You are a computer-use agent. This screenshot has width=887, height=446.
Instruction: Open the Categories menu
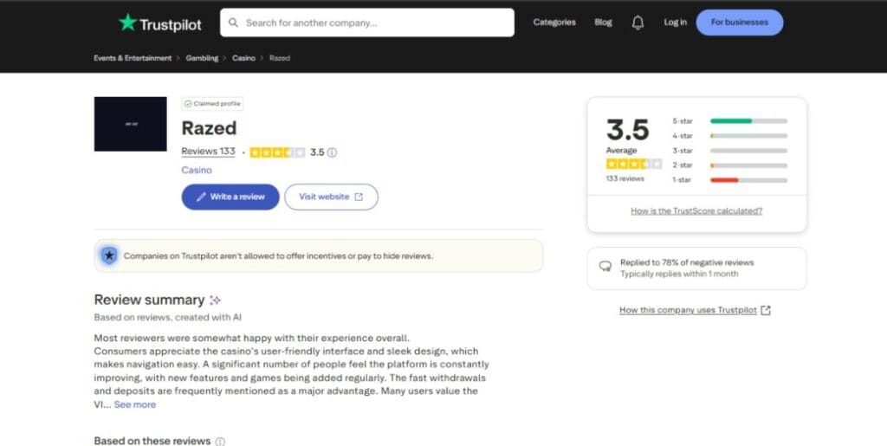point(554,23)
